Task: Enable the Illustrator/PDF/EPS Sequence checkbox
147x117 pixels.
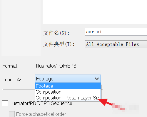Action: (5, 103)
